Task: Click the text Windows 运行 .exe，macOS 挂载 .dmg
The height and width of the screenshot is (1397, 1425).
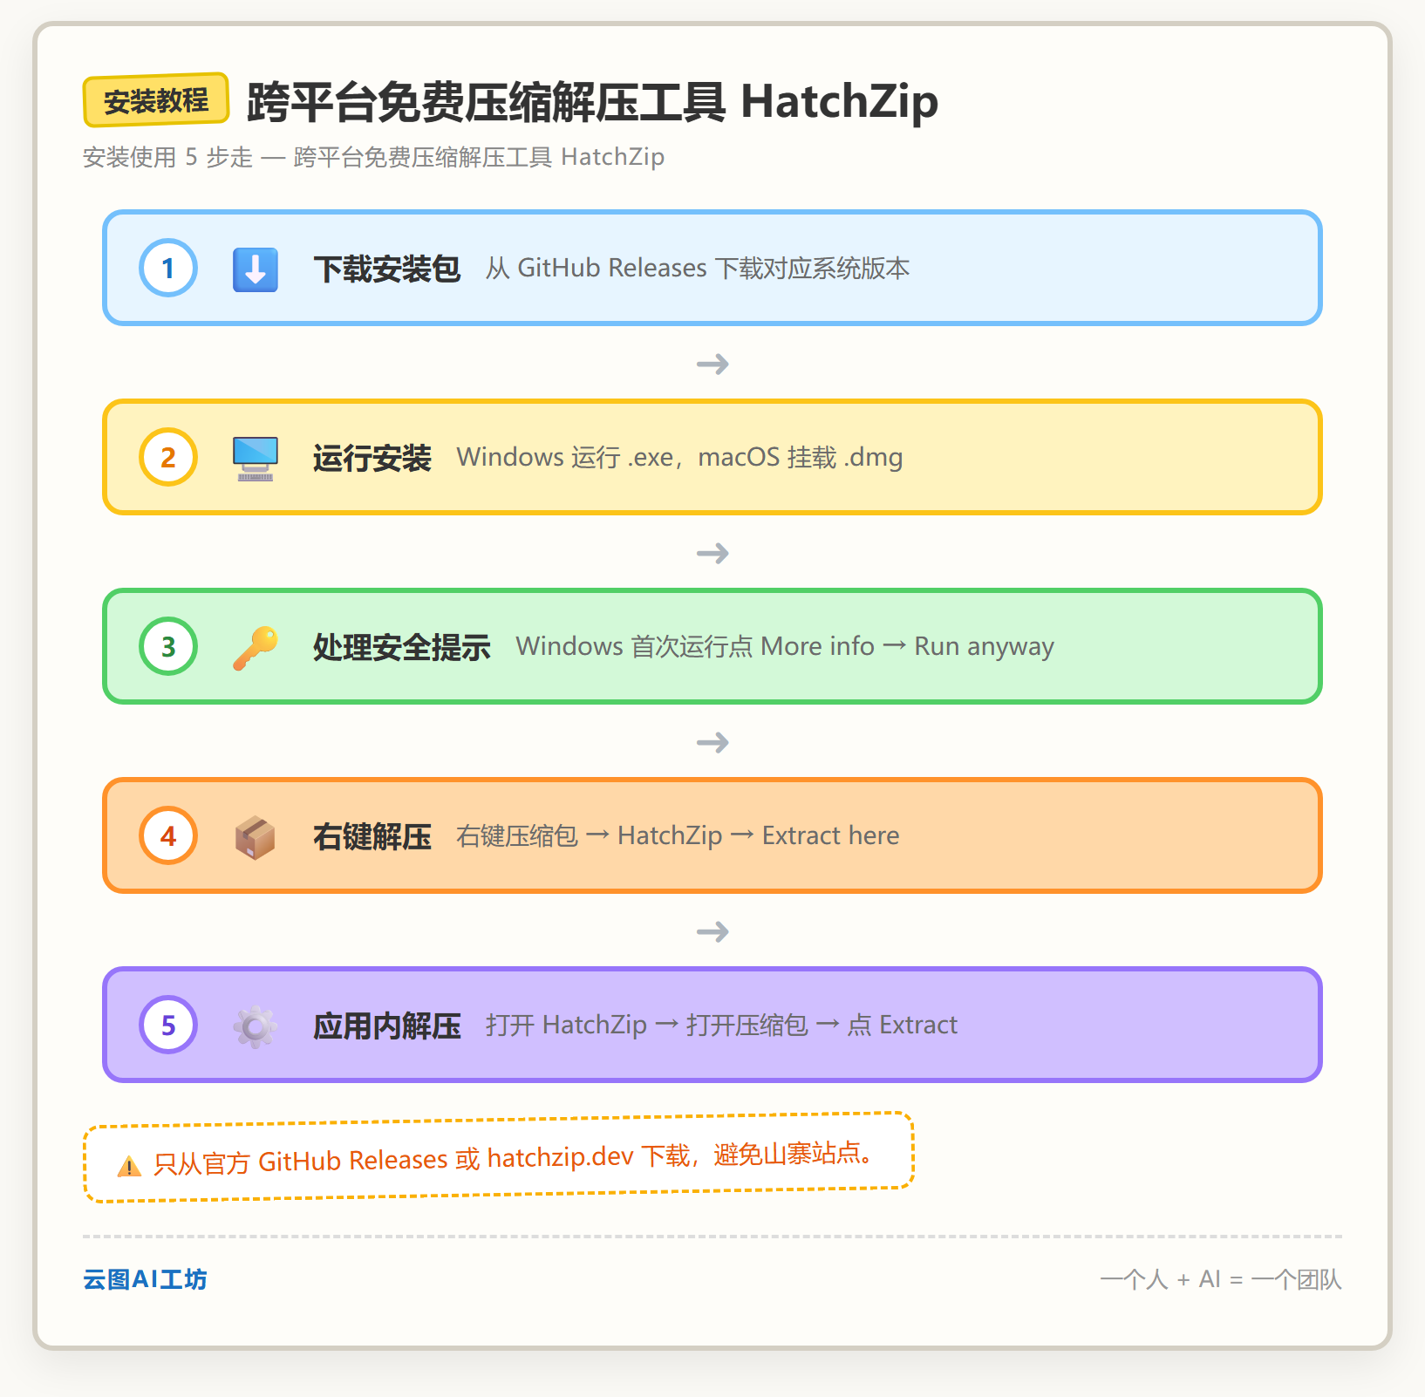Action: coord(680,457)
